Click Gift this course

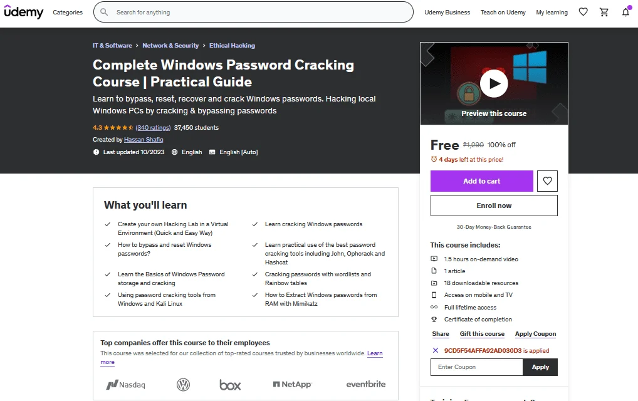pyautogui.click(x=482, y=334)
